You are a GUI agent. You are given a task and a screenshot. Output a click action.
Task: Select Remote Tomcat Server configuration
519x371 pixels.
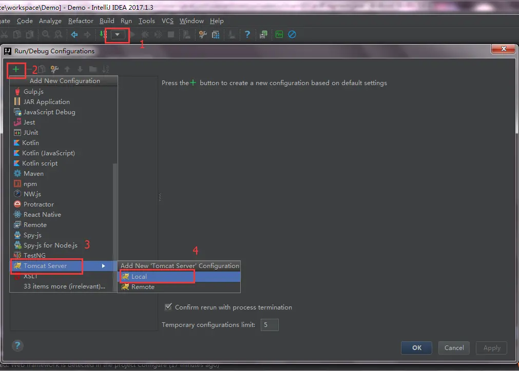pyautogui.click(x=179, y=287)
